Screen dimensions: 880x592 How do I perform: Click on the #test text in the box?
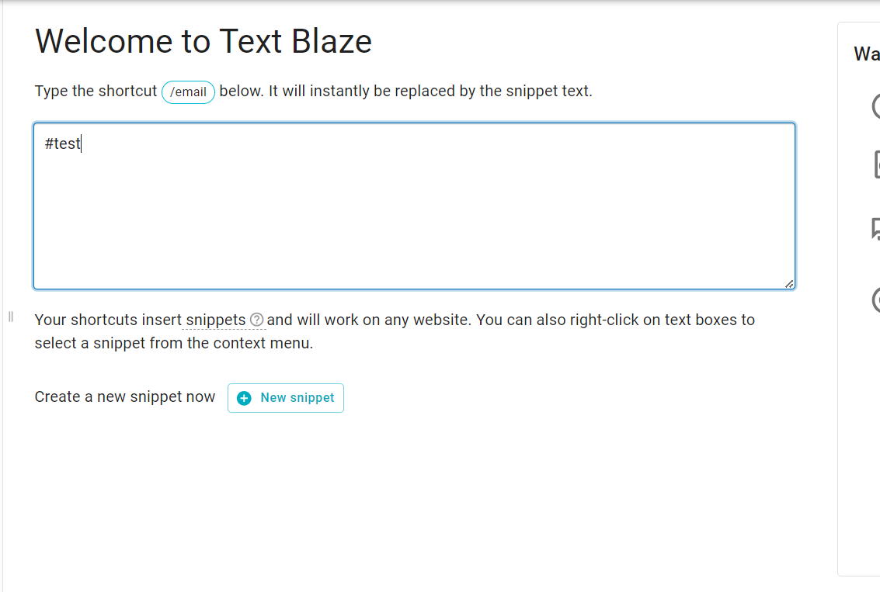(x=62, y=143)
